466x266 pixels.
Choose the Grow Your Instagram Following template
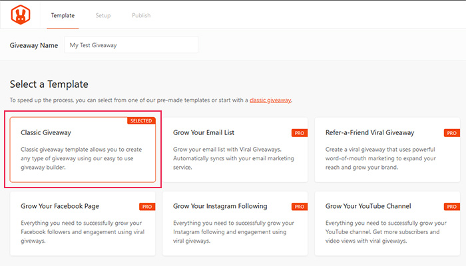click(x=235, y=223)
